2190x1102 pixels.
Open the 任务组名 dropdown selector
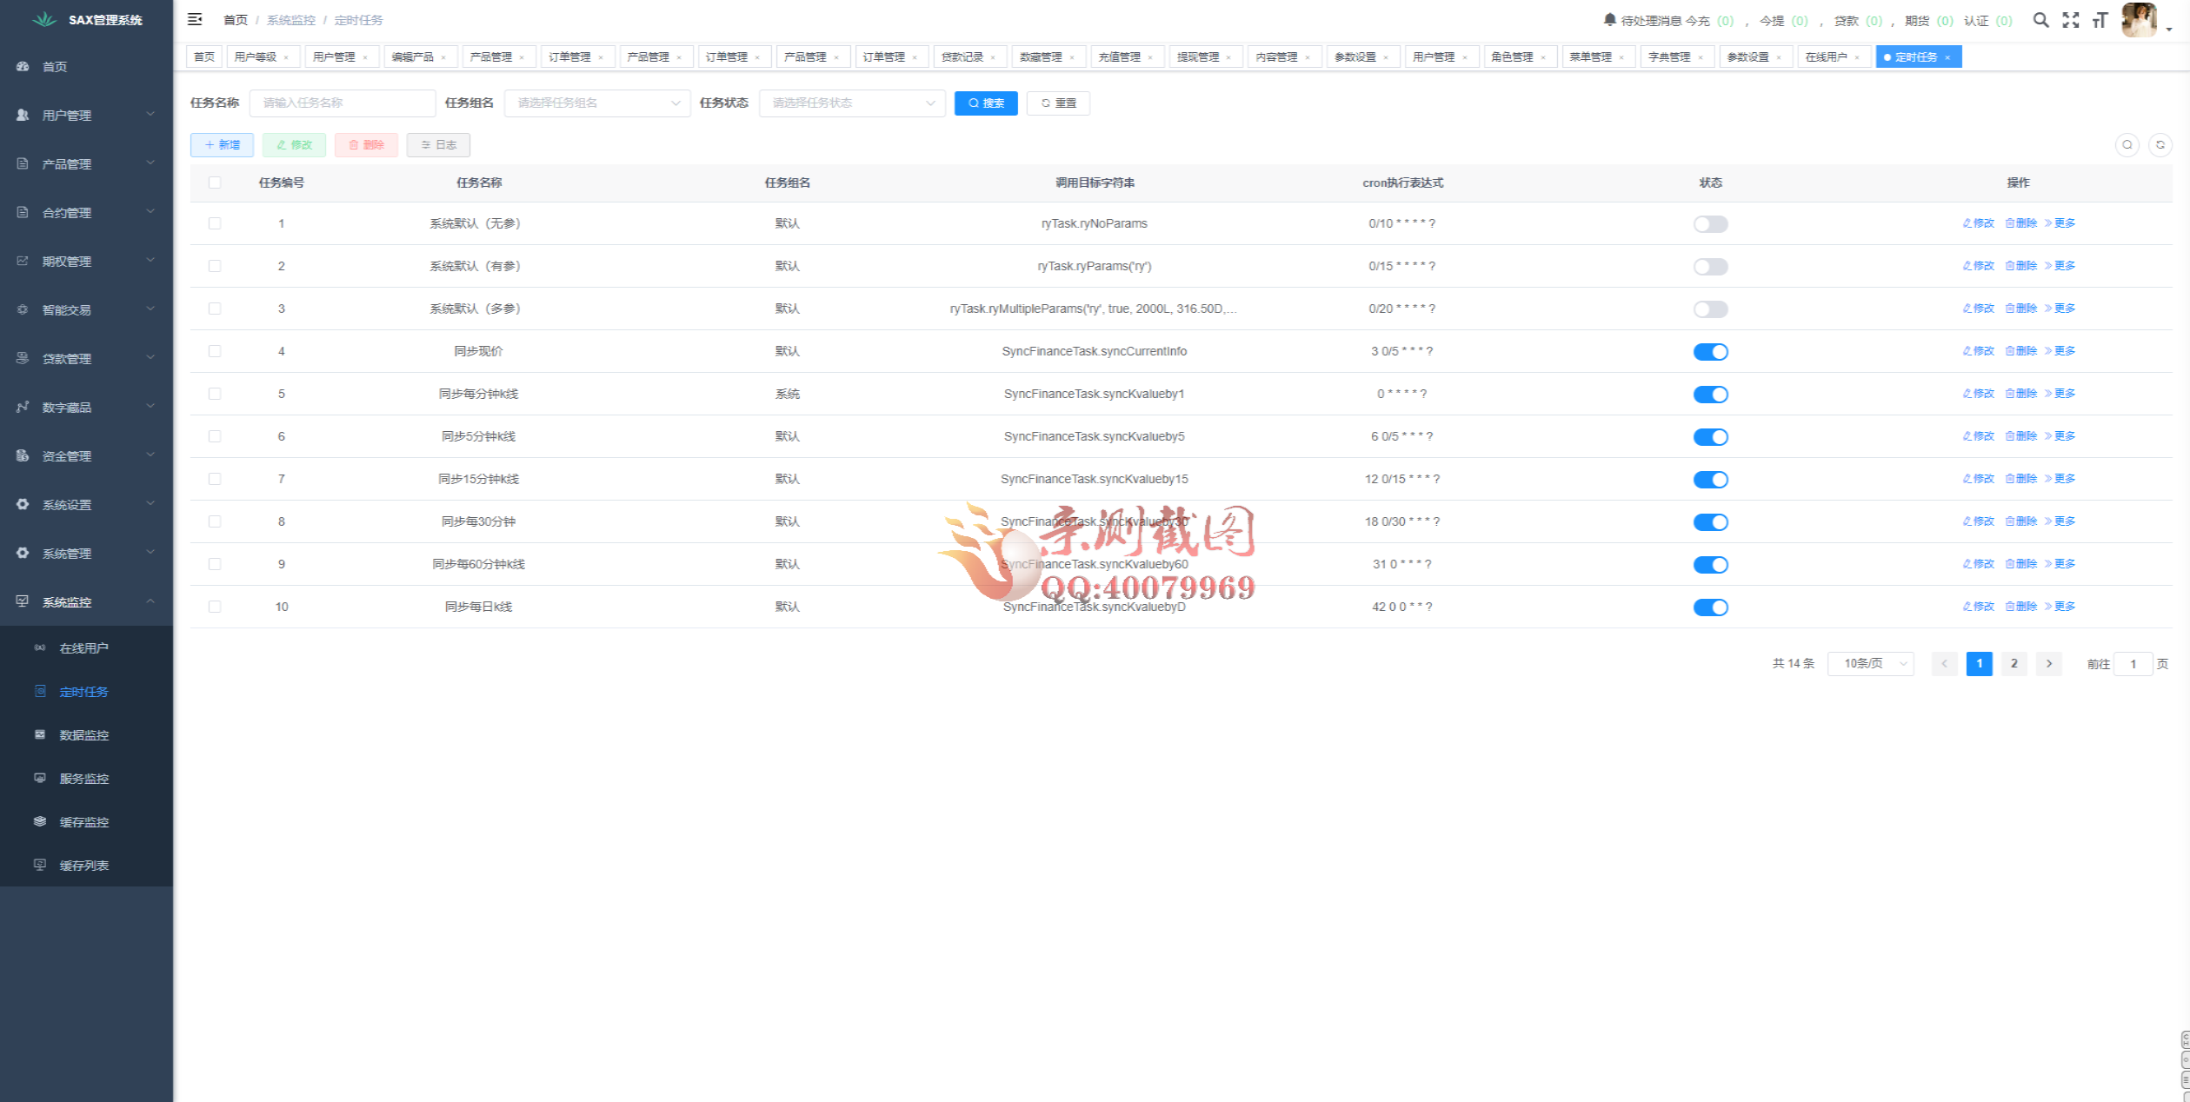coord(597,103)
